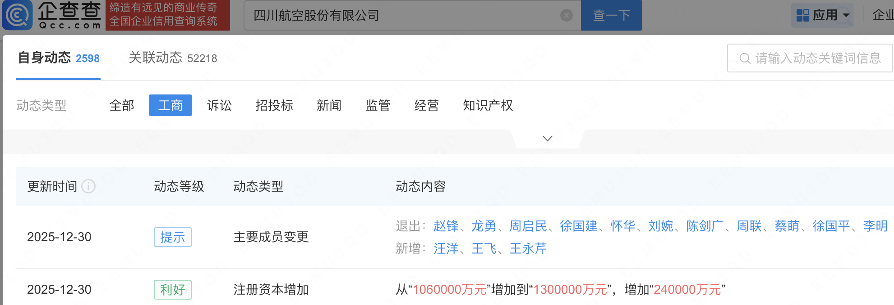
Task: Expand the filter panel chevron
Action: pos(547,139)
